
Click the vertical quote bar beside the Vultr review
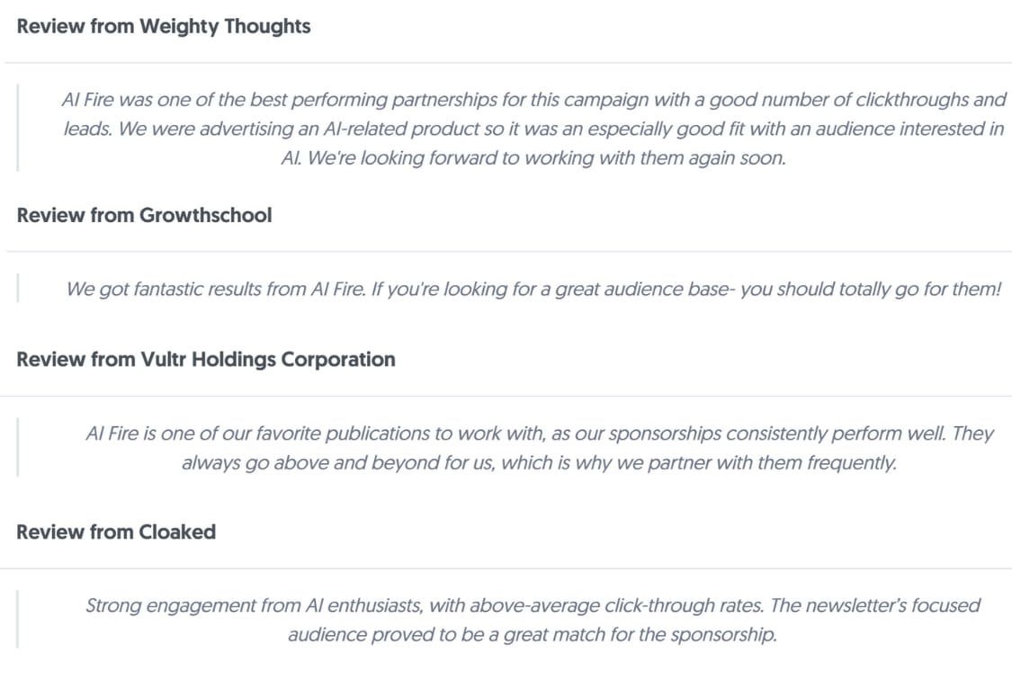(x=17, y=447)
